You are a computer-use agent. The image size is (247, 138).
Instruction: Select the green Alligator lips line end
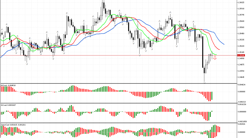click(x=216, y=55)
